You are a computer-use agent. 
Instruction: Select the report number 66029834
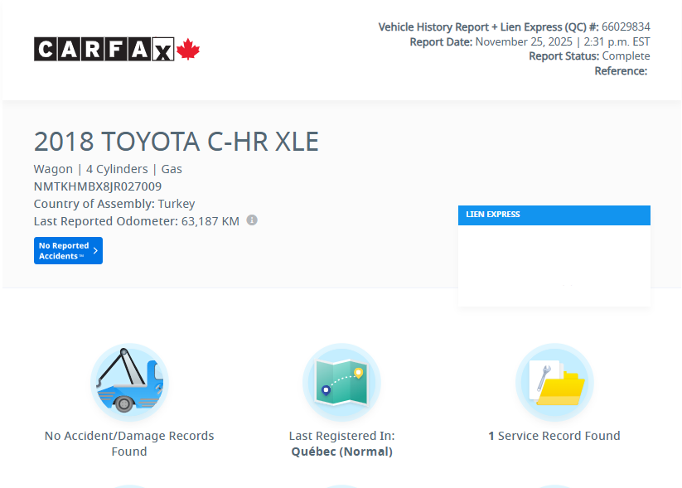pyautogui.click(x=626, y=27)
